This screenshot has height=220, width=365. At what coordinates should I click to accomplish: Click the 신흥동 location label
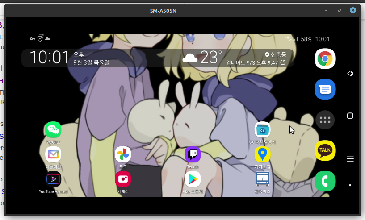[x=278, y=54]
